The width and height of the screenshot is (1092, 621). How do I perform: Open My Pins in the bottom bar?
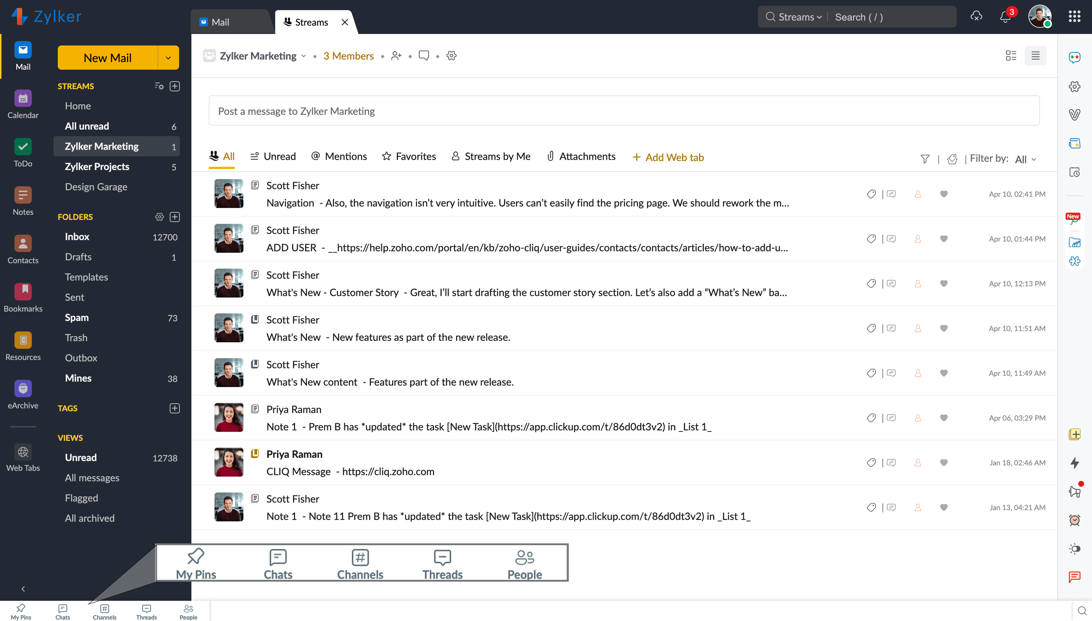coord(21,612)
